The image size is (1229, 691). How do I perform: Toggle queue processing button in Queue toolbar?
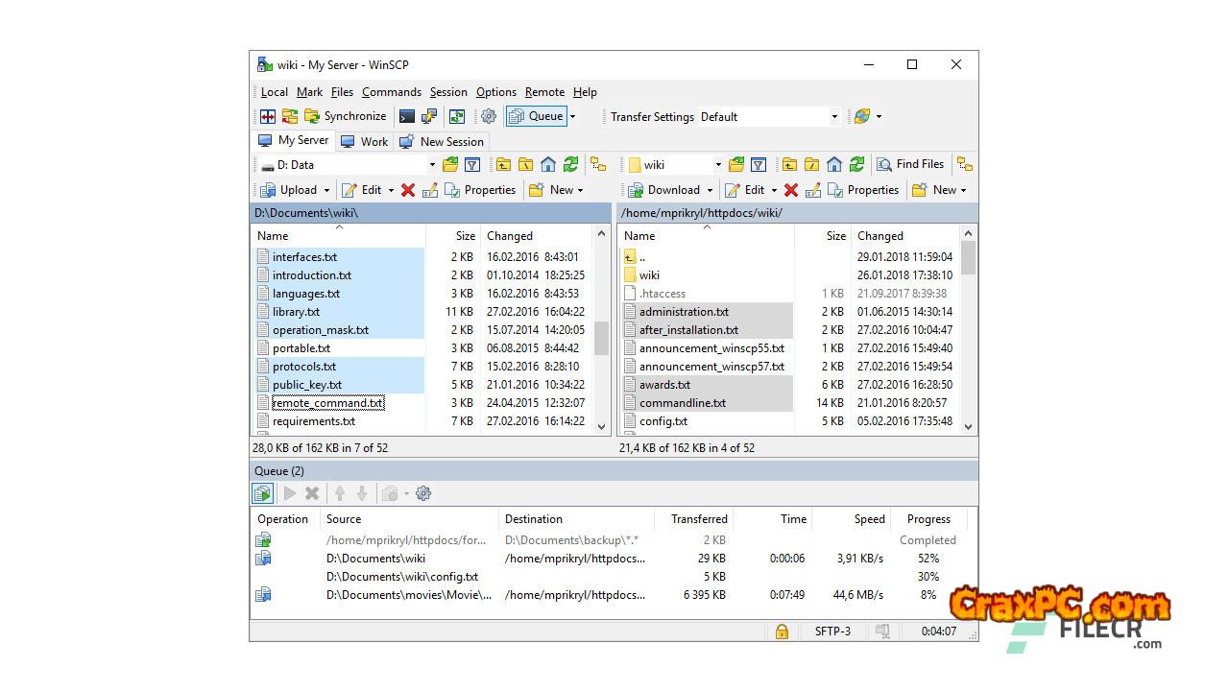click(262, 493)
